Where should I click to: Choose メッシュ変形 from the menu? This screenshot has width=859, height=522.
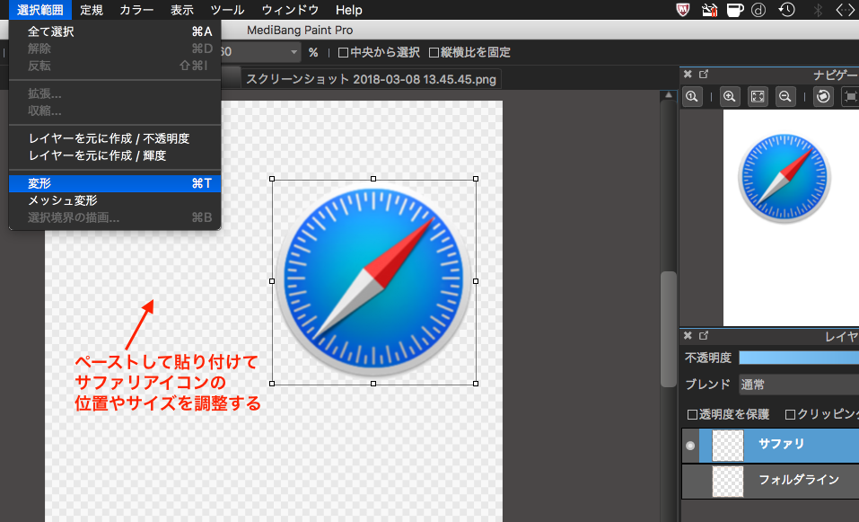pos(115,200)
